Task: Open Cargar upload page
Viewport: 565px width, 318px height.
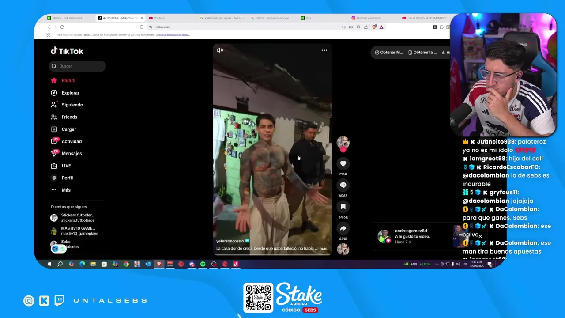Action: click(63, 129)
